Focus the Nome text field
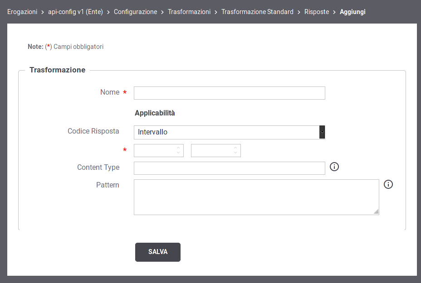Viewport: 421px width, 283px height. pyautogui.click(x=229, y=93)
